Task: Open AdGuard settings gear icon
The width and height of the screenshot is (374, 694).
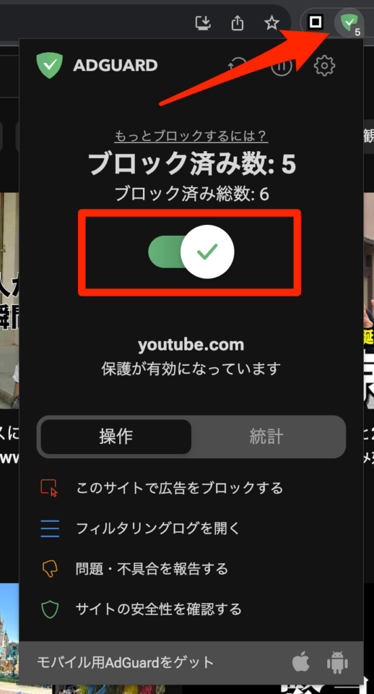Action: pyautogui.click(x=325, y=66)
